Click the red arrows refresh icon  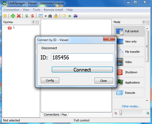coord(33,16)
